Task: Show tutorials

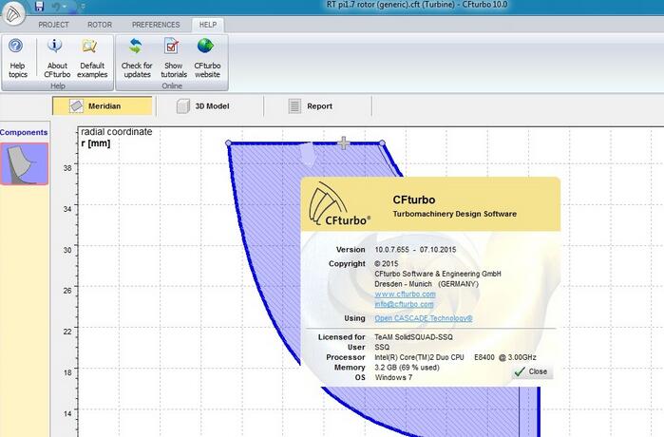Action: coord(173,58)
